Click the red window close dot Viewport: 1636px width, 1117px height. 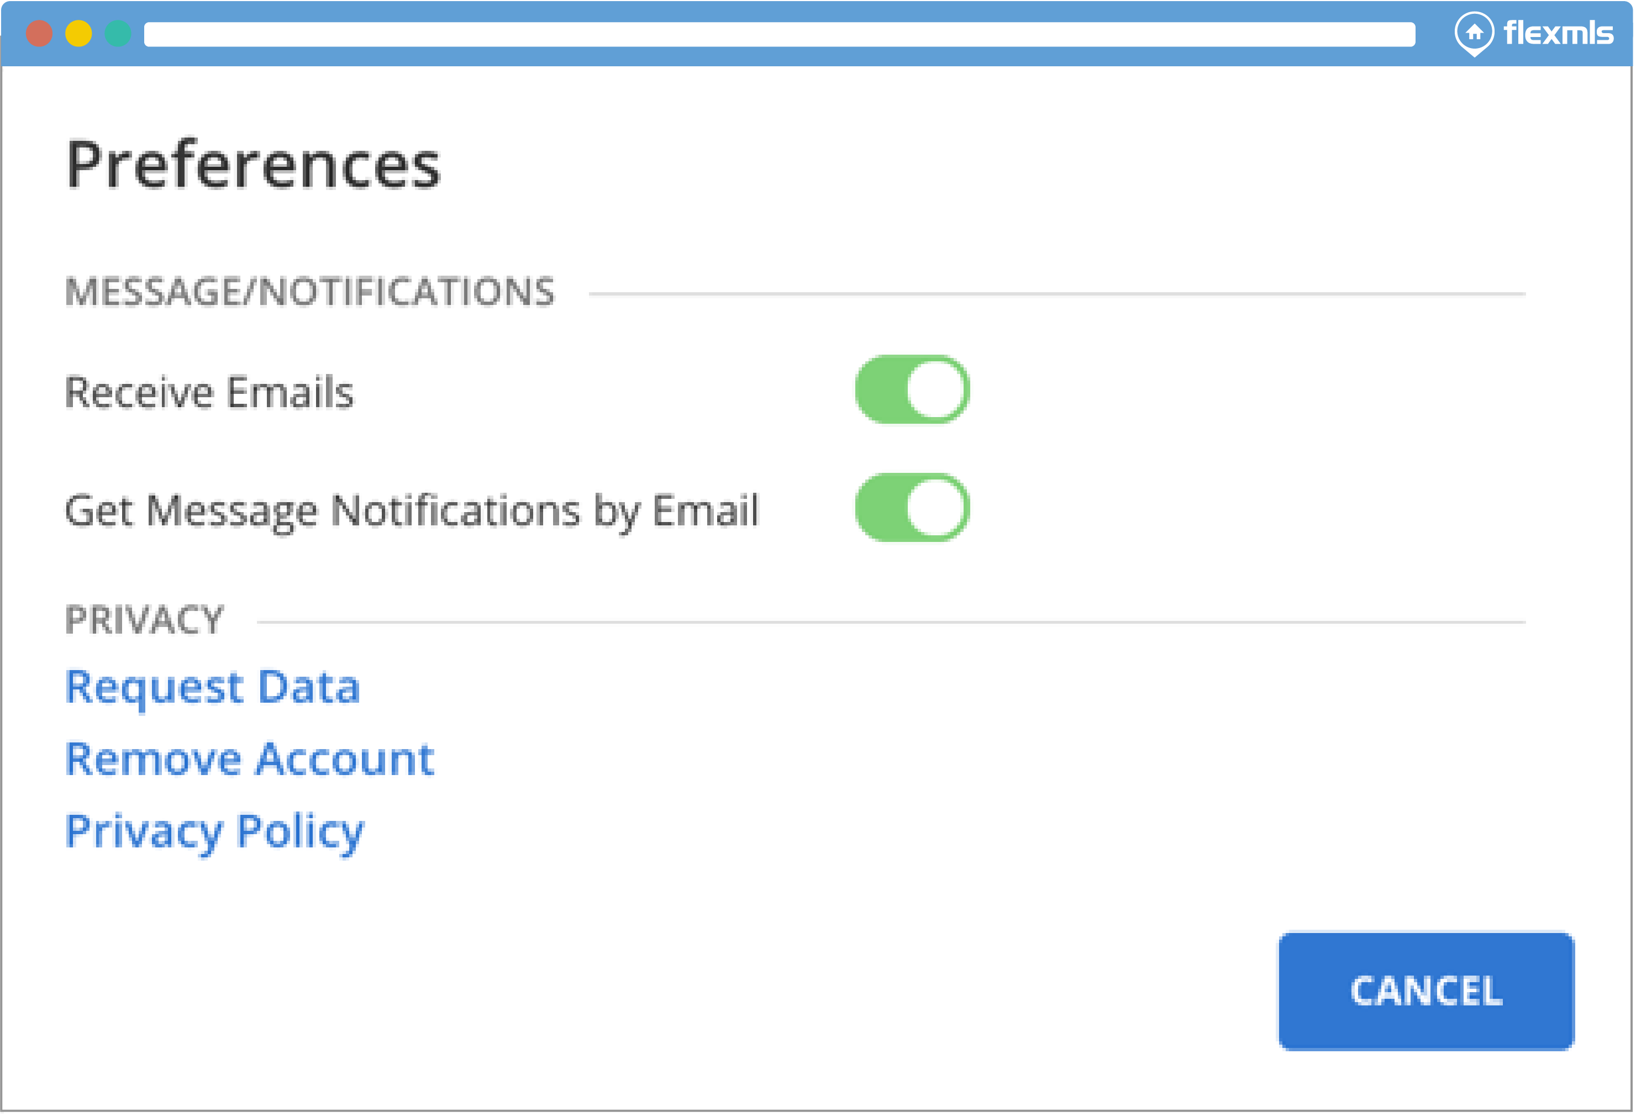coord(39,34)
